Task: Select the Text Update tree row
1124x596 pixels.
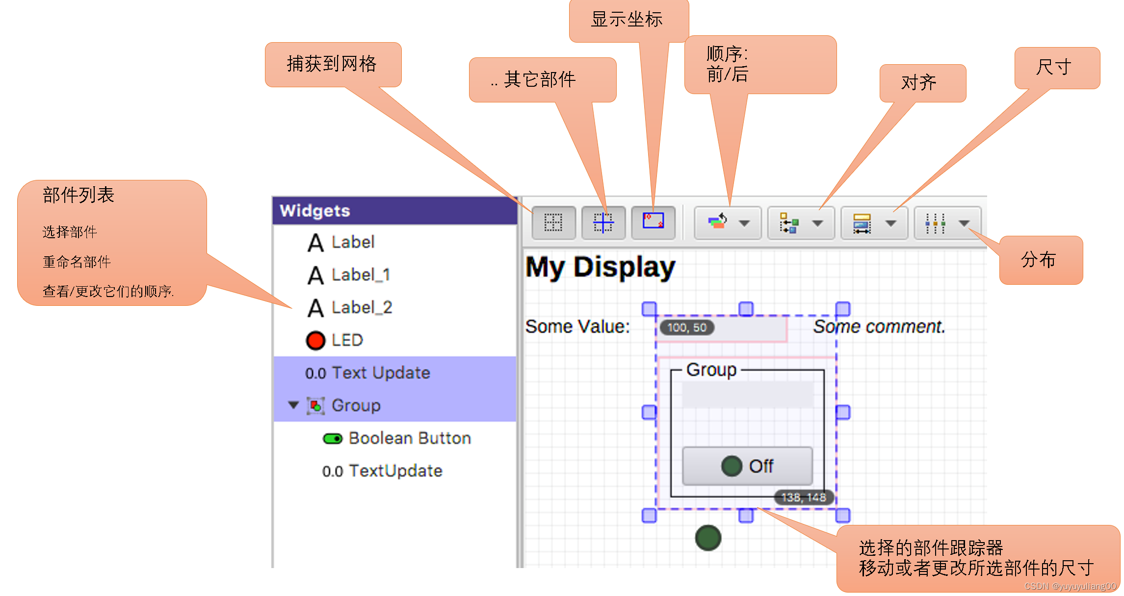Action: (x=394, y=373)
